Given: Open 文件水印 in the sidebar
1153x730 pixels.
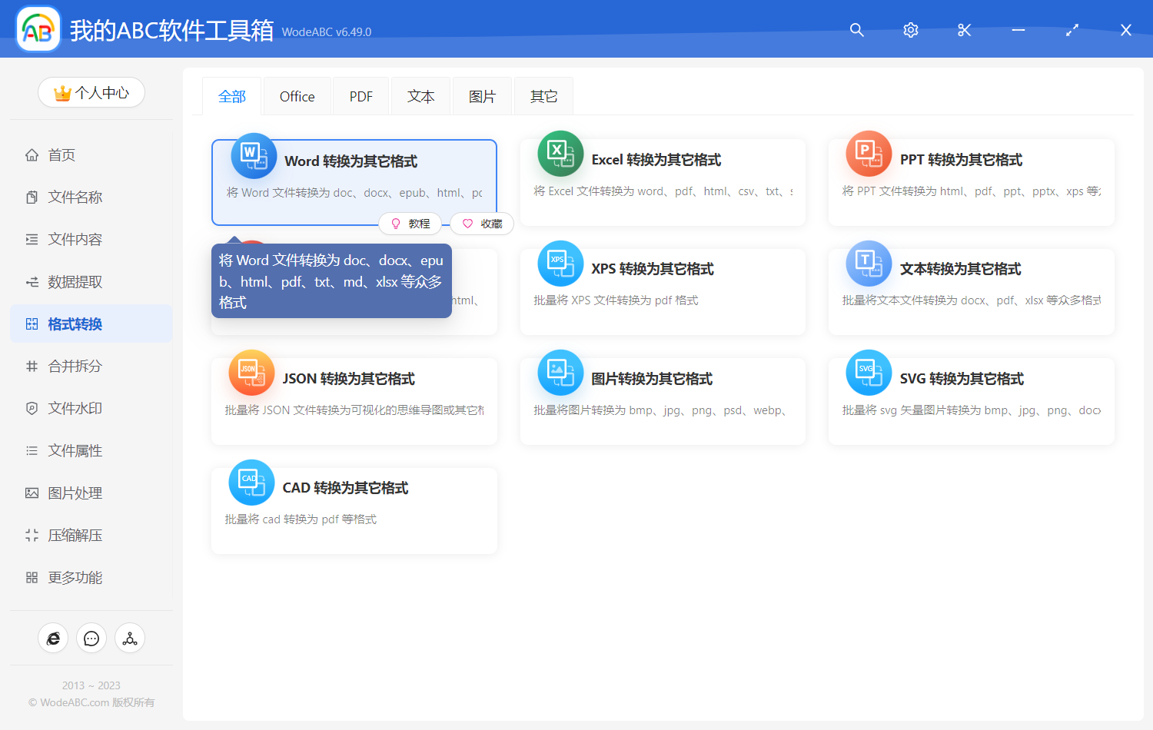Looking at the screenshot, I should (75, 409).
